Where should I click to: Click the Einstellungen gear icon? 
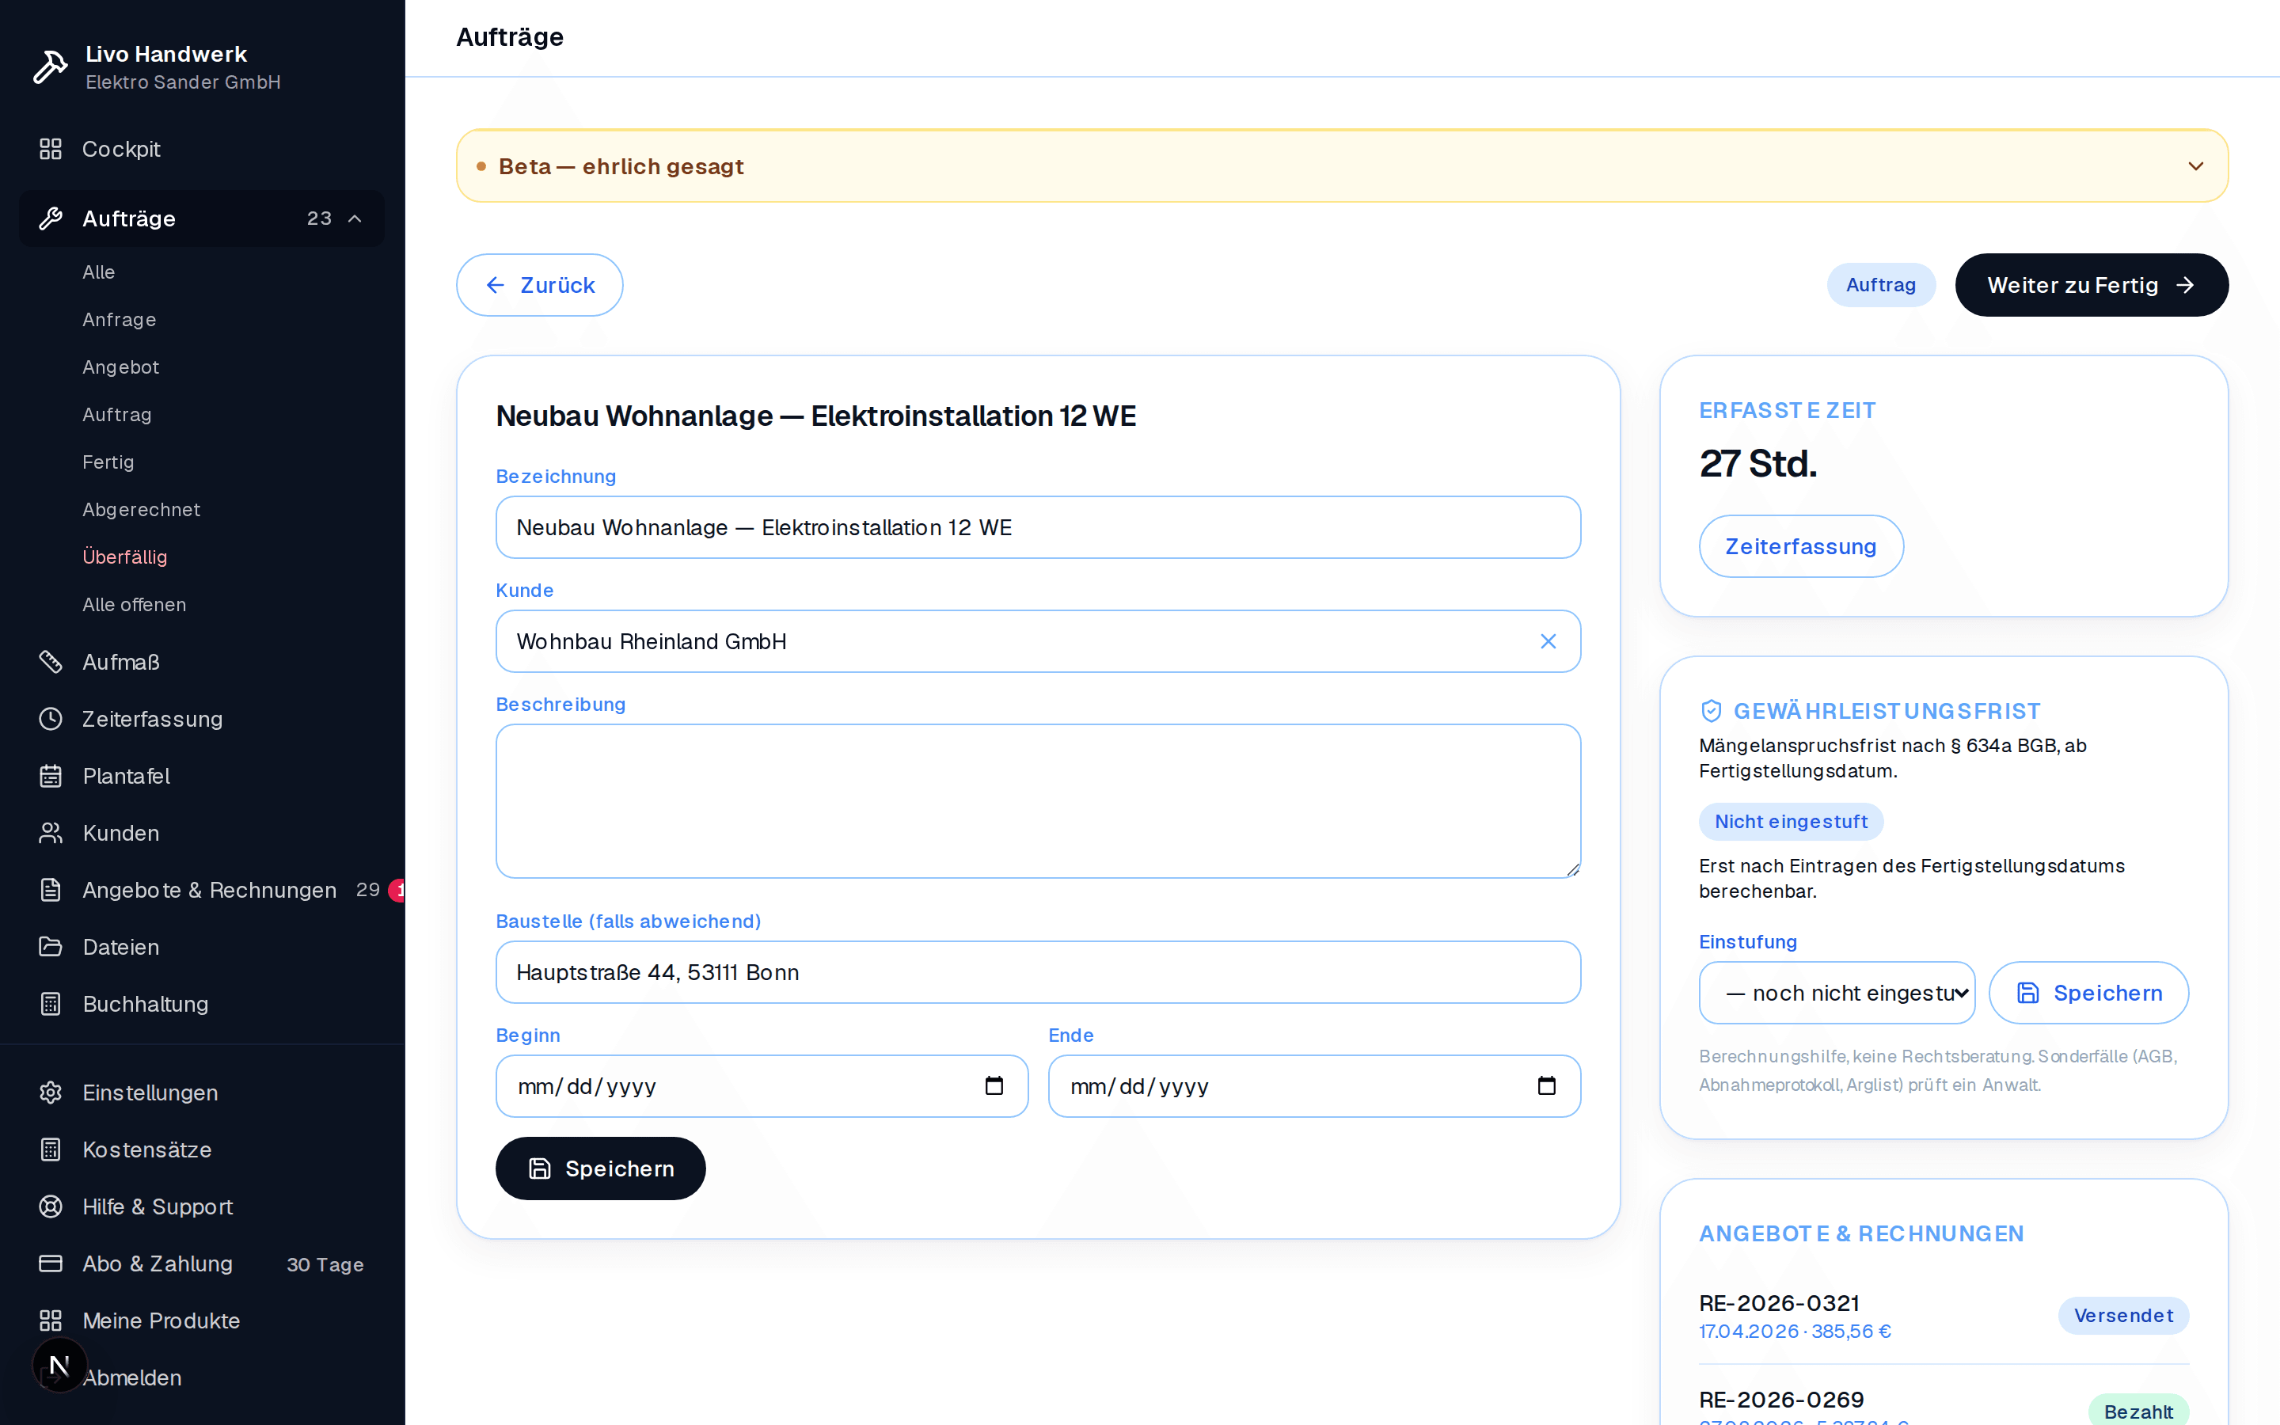pos(51,1092)
